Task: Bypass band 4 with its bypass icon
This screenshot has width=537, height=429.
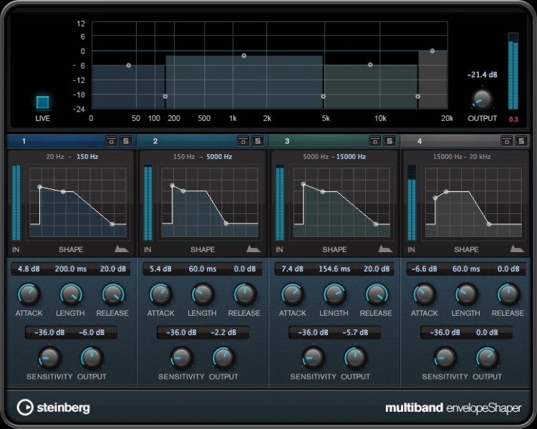Action: tap(507, 141)
